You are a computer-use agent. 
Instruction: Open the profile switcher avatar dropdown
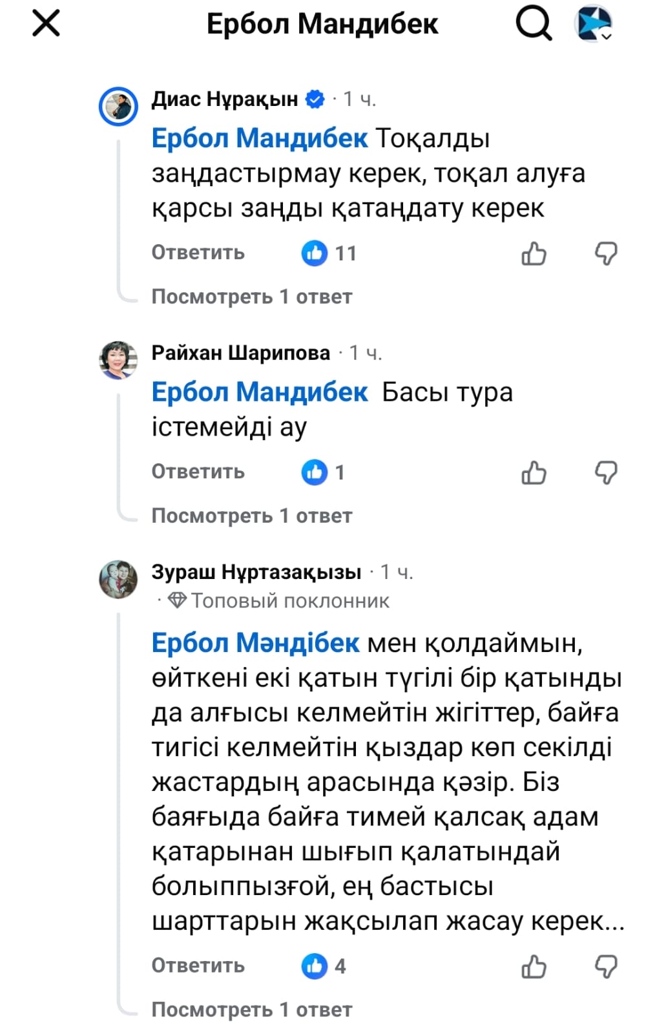click(593, 24)
